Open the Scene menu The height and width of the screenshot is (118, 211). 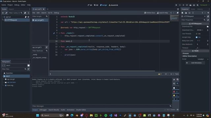tap(4, 5)
